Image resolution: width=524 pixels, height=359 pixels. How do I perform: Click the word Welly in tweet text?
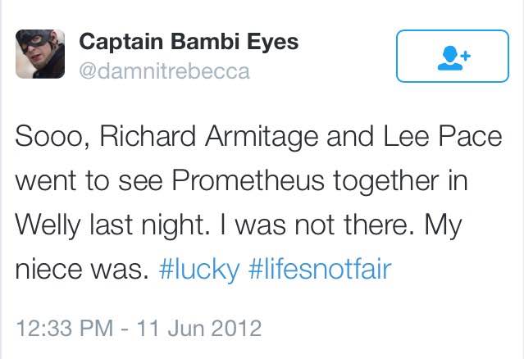point(50,225)
